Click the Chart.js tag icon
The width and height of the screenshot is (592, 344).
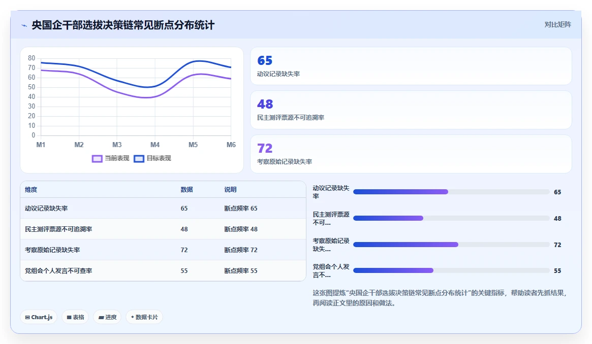point(27,317)
